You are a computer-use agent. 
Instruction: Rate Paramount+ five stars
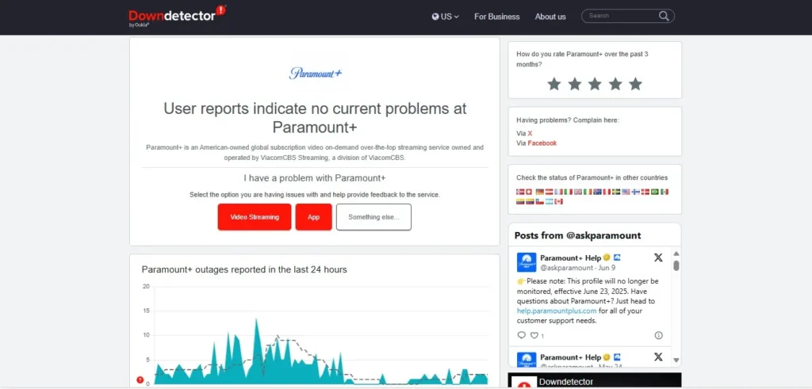click(635, 84)
